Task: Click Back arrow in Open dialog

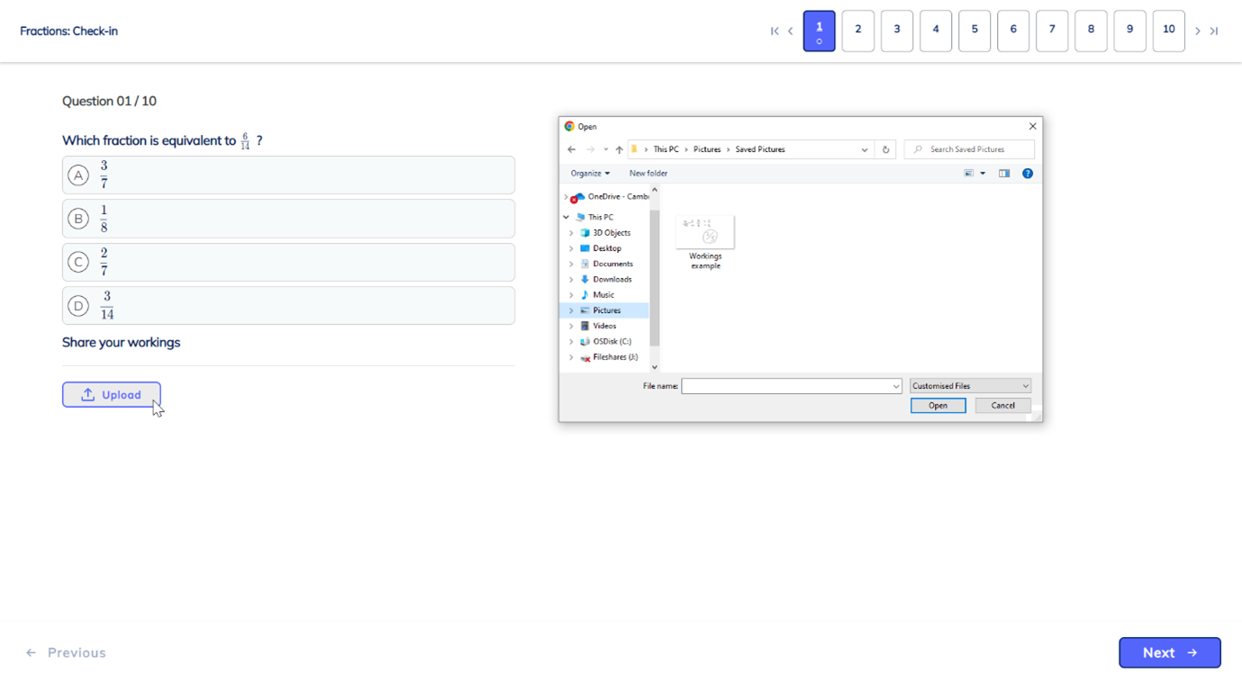Action: 571,149
